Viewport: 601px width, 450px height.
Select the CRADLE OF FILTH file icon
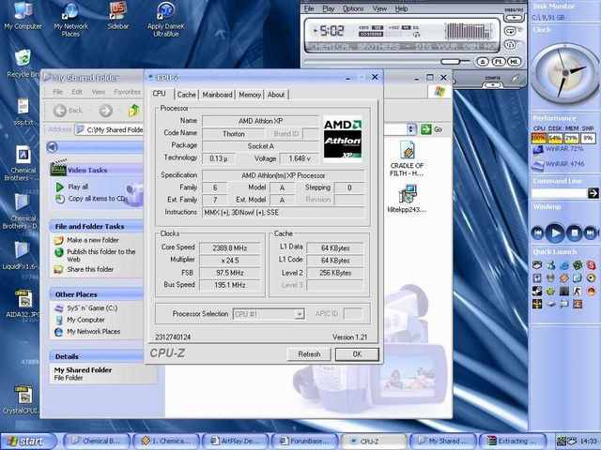click(x=407, y=158)
